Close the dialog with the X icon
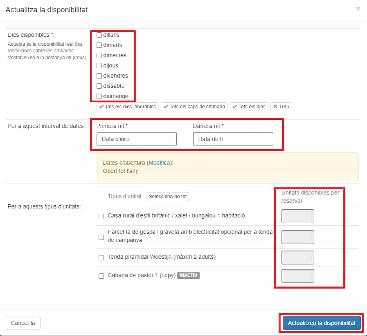Screen dimensions: 367x336 (358, 9)
